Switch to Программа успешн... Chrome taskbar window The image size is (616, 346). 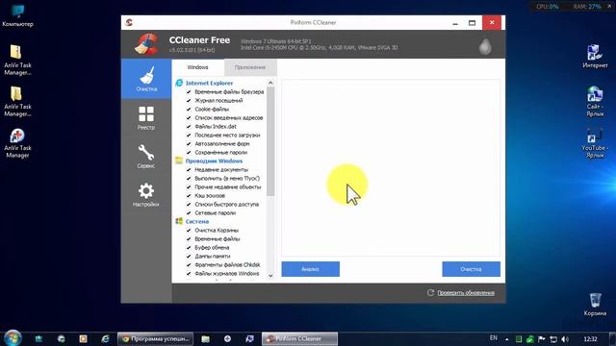tap(155, 339)
